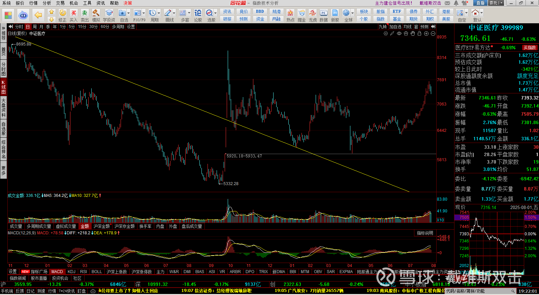Expand the 默认 layout dropdown arrow
This screenshot has width=539, height=295.
pyautogui.click(x=482, y=13)
